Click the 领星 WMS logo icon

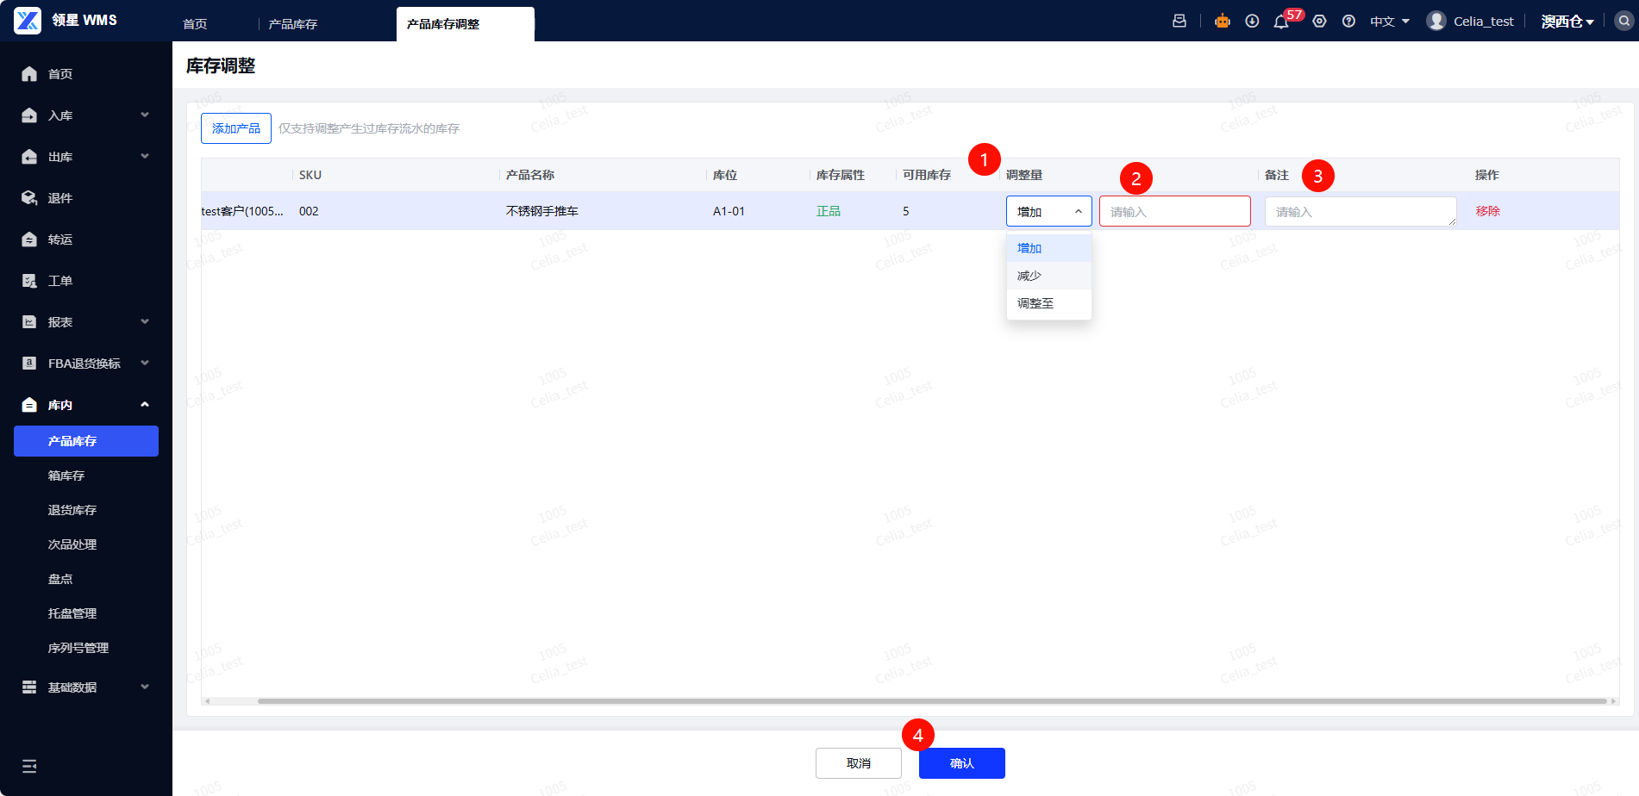point(28,20)
